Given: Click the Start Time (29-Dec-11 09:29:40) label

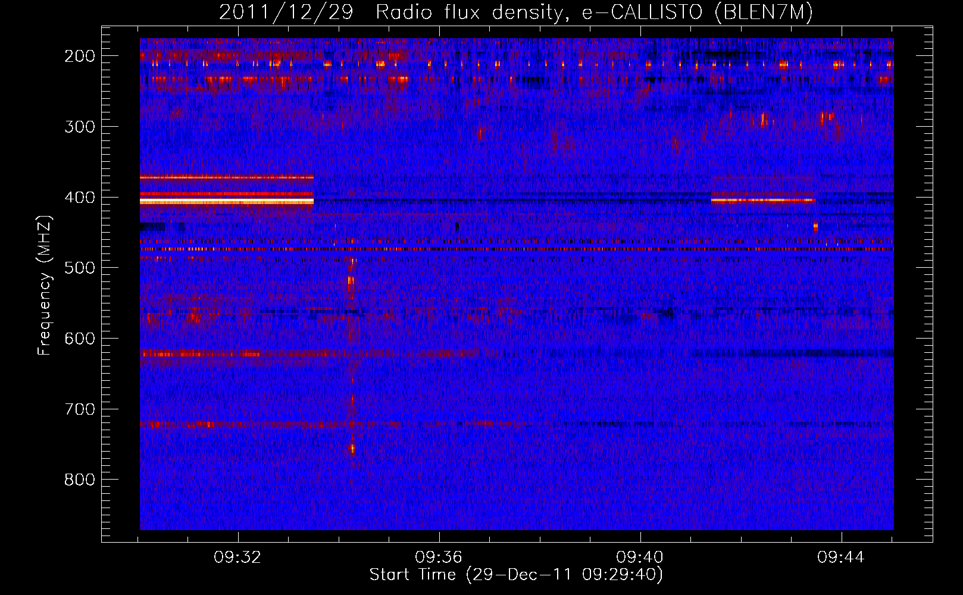Looking at the screenshot, I should pos(516,575).
